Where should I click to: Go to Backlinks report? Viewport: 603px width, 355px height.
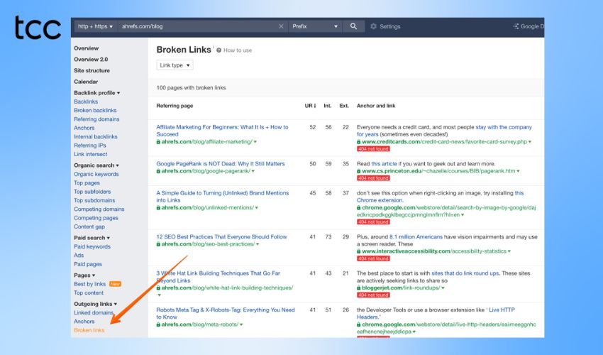pos(86,102)
